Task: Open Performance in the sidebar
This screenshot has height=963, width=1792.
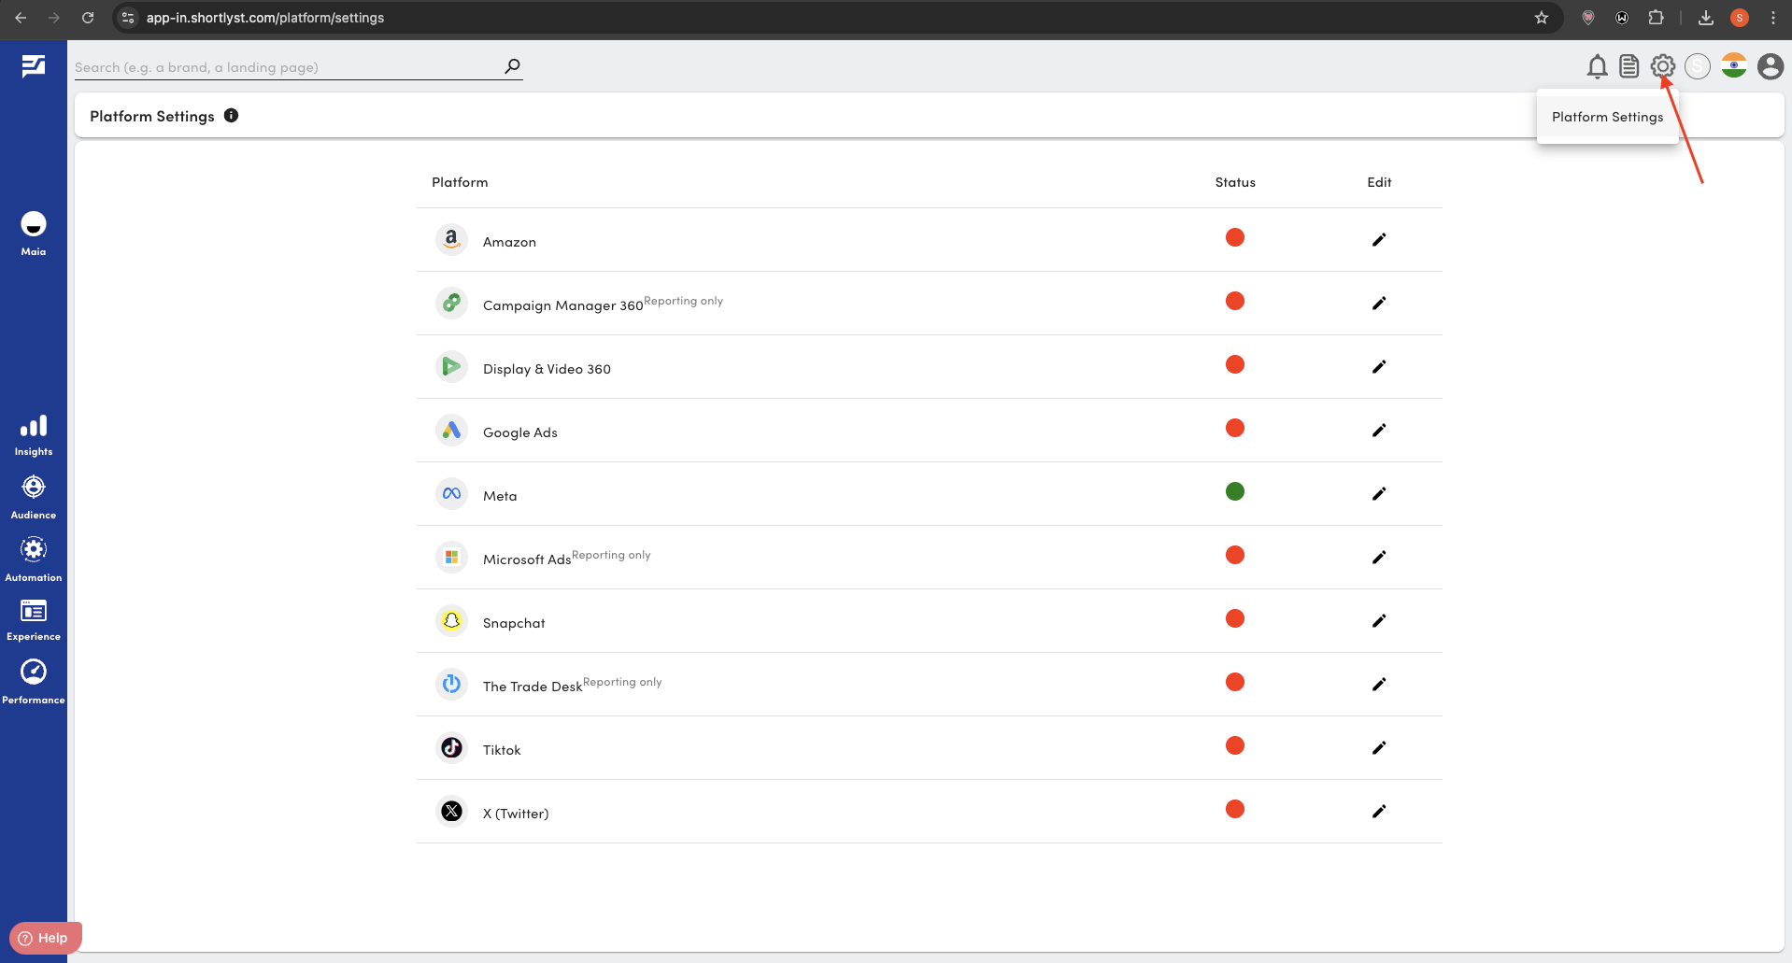Action: click(x=34, y=682)
